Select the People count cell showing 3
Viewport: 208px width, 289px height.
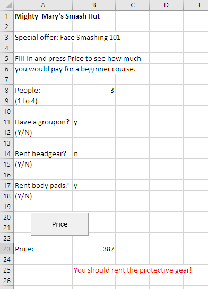[94, 90]
